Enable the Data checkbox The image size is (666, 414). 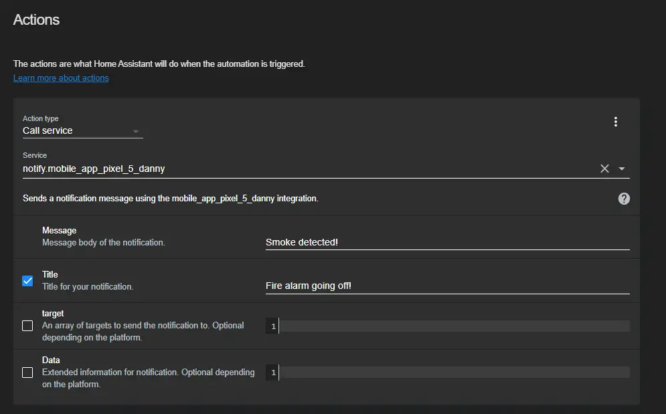27,373
